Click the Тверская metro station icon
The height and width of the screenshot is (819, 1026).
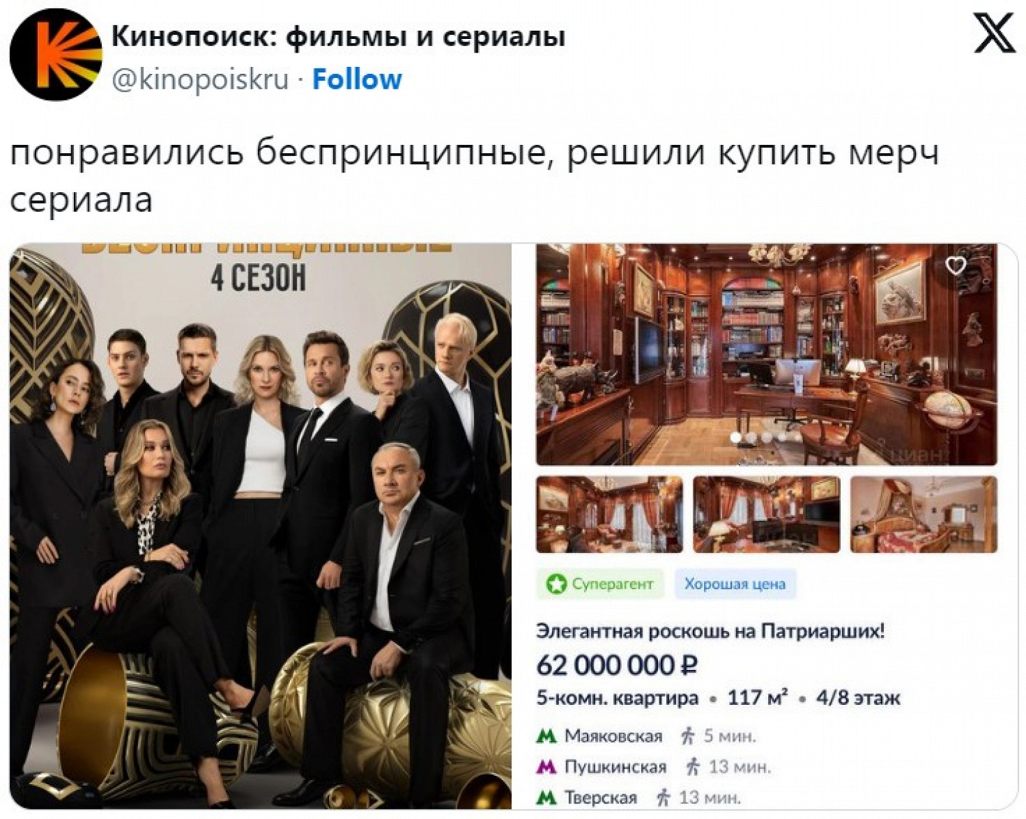click(x=546, y=797)
